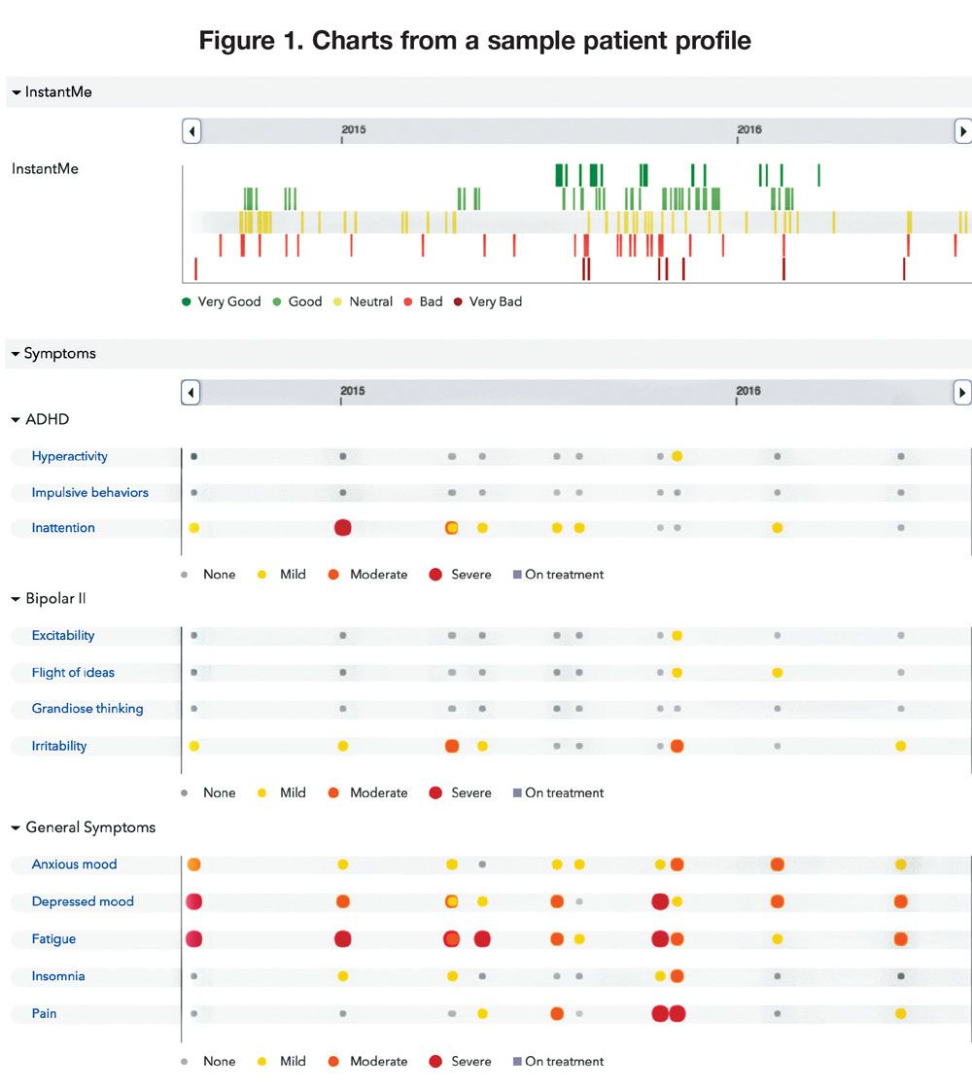Collapse the General Symptoms group

[x=84, y=827]
